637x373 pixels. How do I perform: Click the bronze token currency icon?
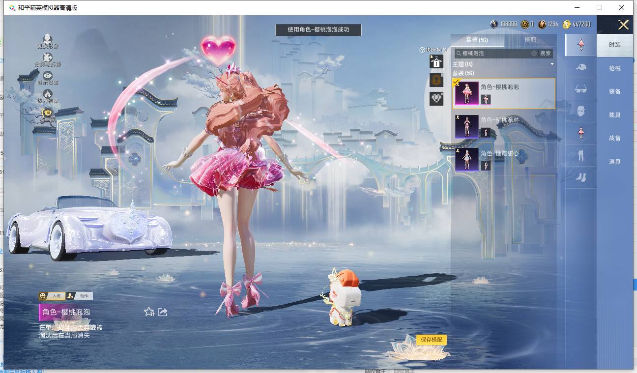542,24
